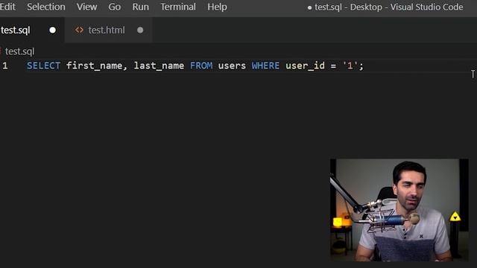Click the webcam video overlay
The image size is (477, 268).
pyautogui.click(x=399, y=210)
